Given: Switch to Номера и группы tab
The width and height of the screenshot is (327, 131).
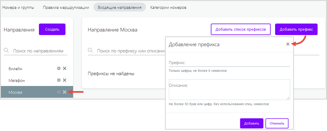Looking at the screenshot, I should click(18, 7).
